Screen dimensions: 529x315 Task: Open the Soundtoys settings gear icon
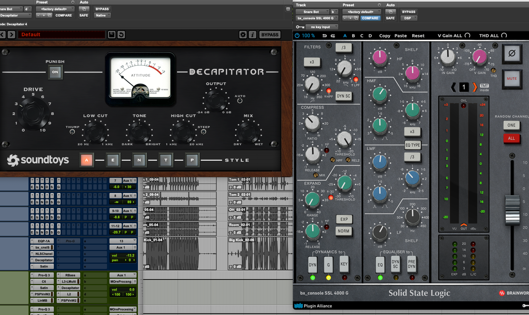point(243,34)
